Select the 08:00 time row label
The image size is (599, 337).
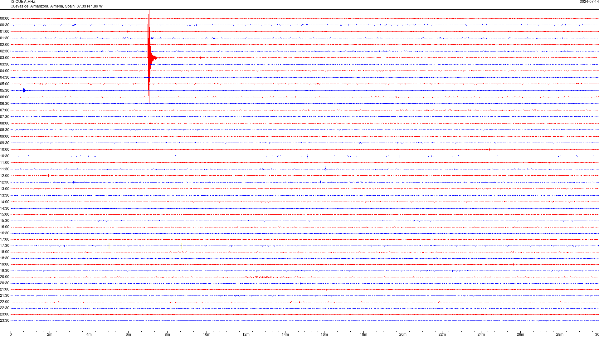(x=5, y=123)
